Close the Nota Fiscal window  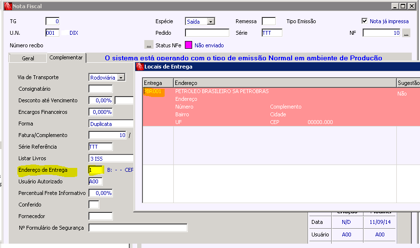(412, 6)
